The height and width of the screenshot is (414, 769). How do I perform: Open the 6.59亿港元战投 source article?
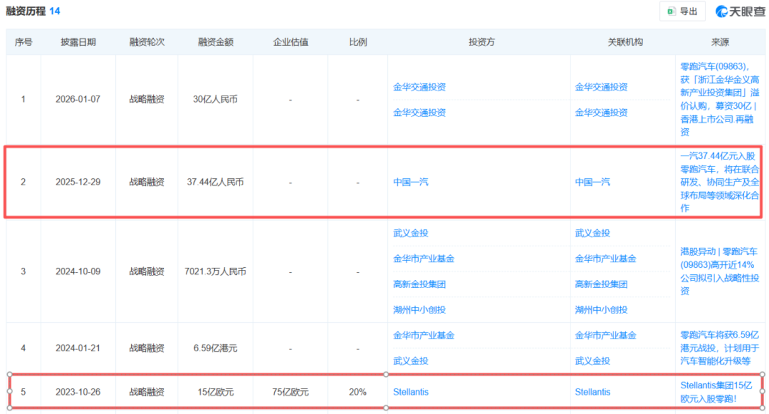point(719,347)
